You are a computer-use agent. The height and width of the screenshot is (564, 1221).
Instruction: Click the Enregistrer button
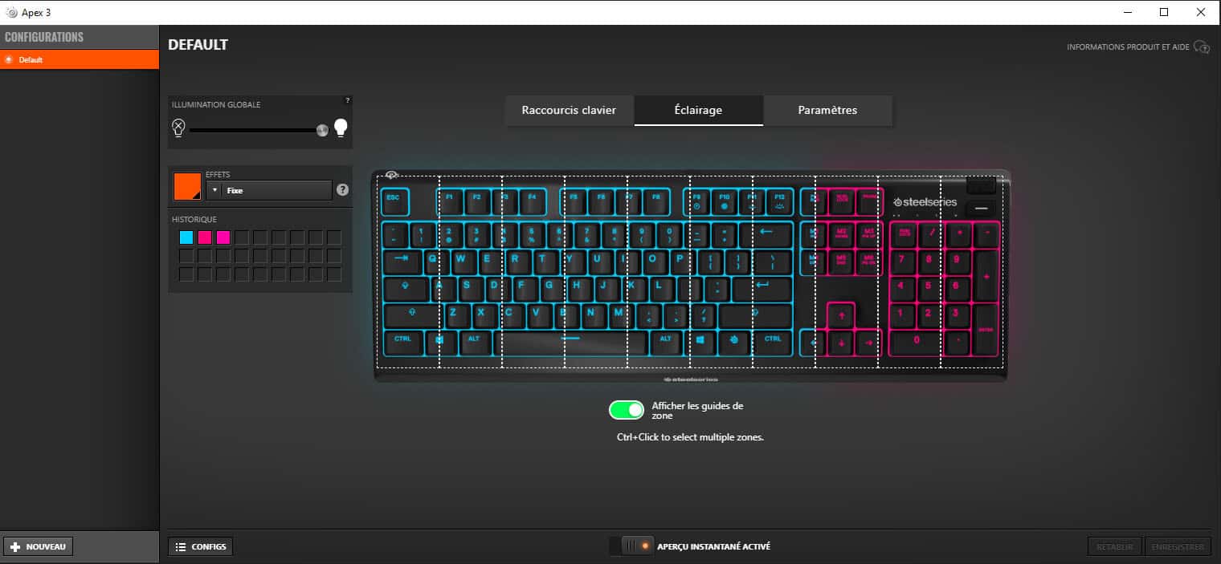(x=1178, y=546)
